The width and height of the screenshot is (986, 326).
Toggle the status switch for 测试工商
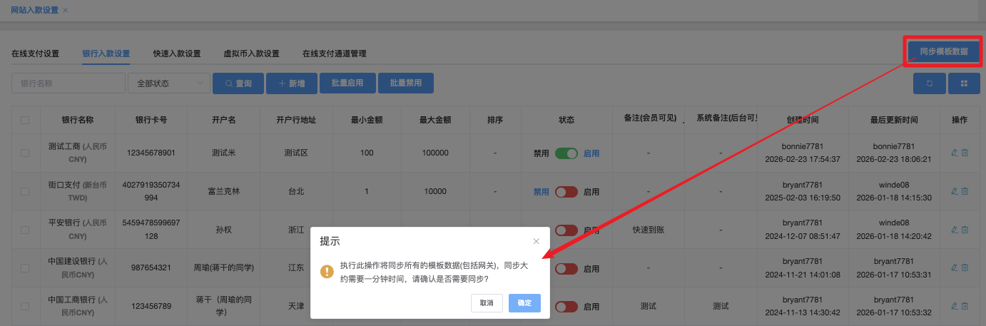click(x=566, y=153)
